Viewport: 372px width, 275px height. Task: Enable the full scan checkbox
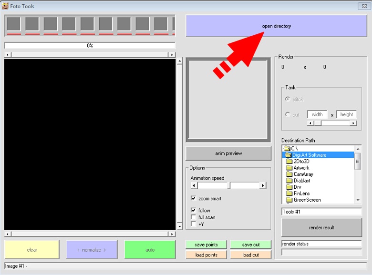194,217
